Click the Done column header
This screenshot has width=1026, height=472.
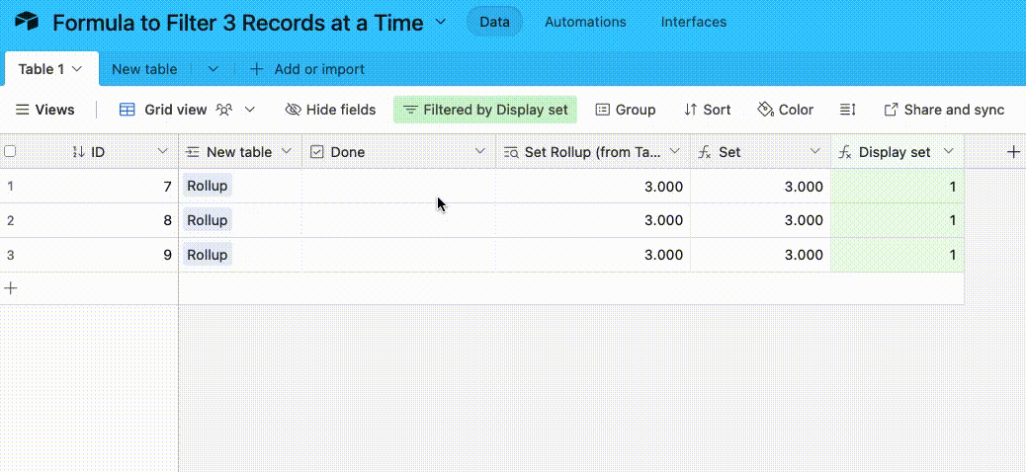tap(399, 152)
